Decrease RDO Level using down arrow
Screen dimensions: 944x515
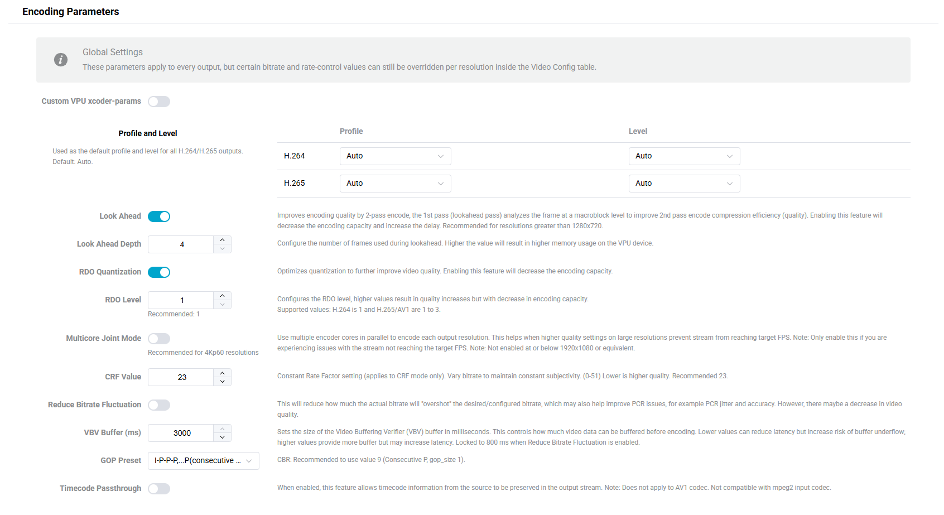222,305
